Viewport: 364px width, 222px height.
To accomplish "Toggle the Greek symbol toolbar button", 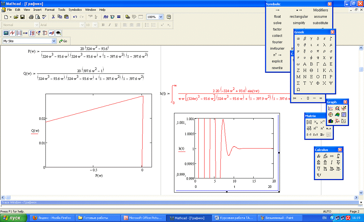I will (x=51, y=33).
